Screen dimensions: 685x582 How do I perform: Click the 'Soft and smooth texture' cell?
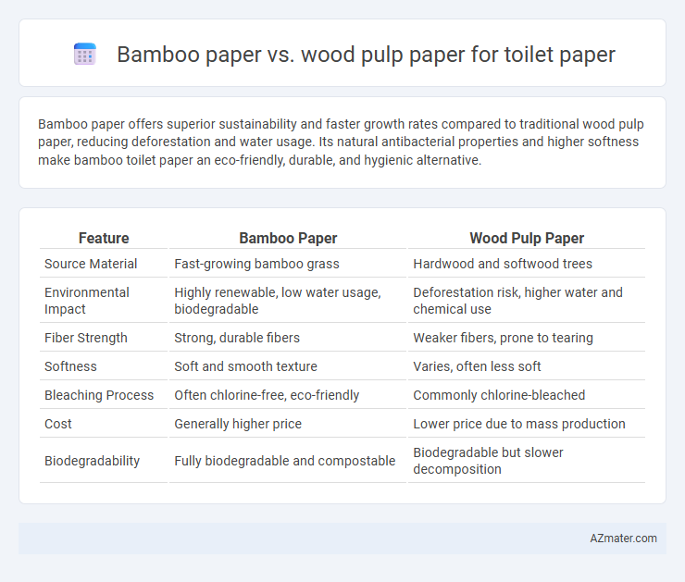[x=288, y=366]
